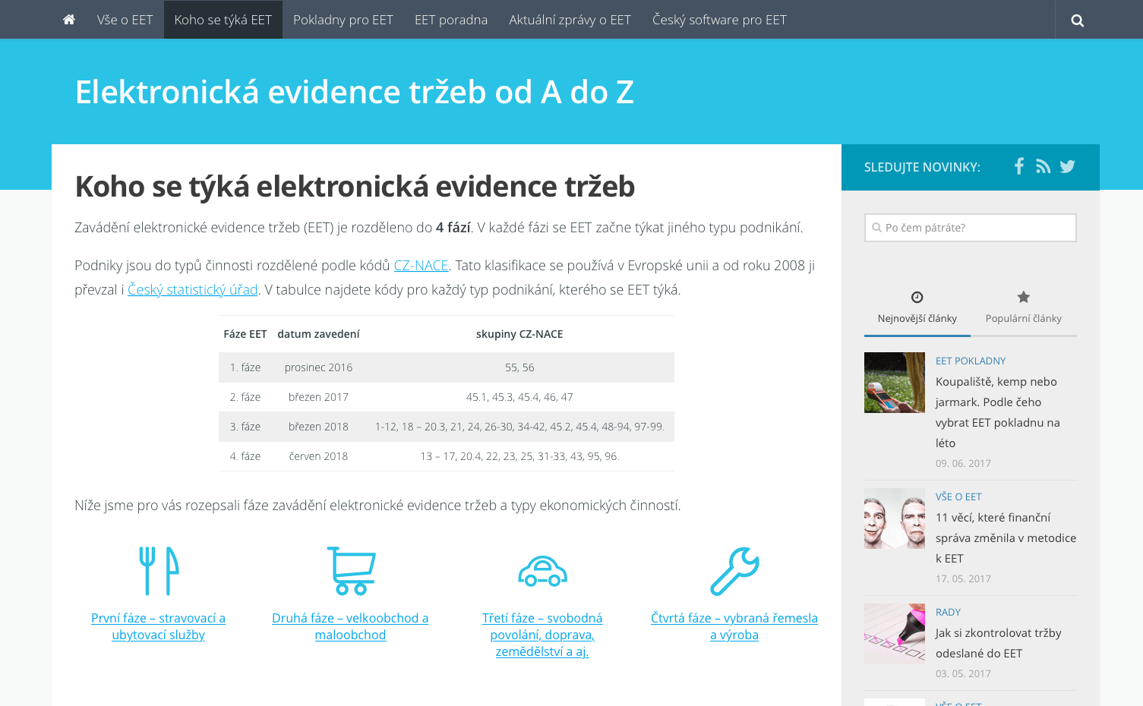Open 'Druhá fáze – velkoobchod a maloobchod' link

pos(350,626)
